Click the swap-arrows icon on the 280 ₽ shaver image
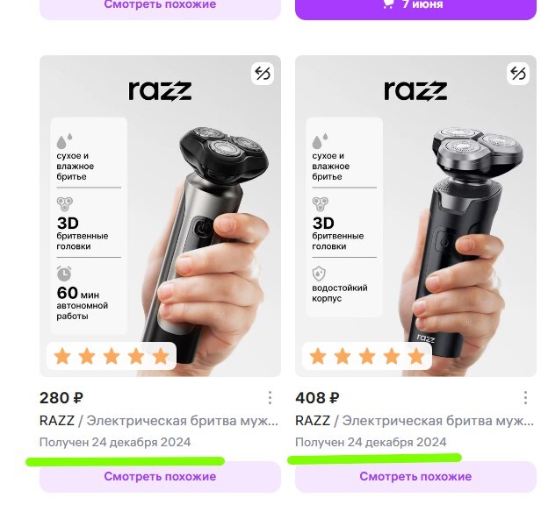This screenshot has width=541, height=505. click(262, 74)
